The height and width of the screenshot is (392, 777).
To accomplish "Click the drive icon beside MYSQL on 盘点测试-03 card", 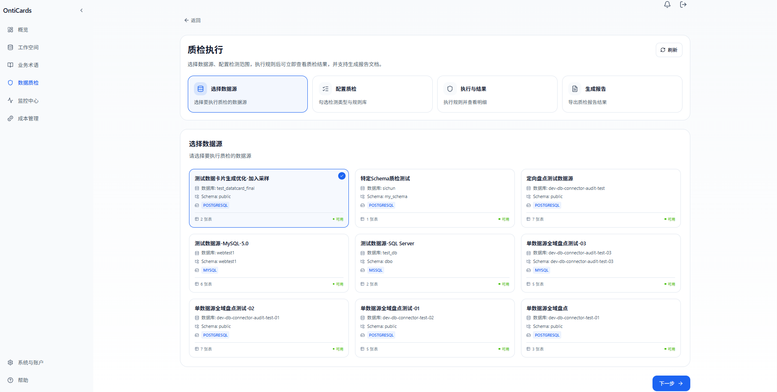I will click(528, 270).
